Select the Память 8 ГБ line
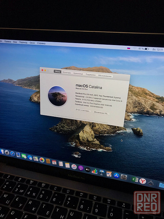The width and height of the screenshot is (164, 219). click(x=88, y=100)
